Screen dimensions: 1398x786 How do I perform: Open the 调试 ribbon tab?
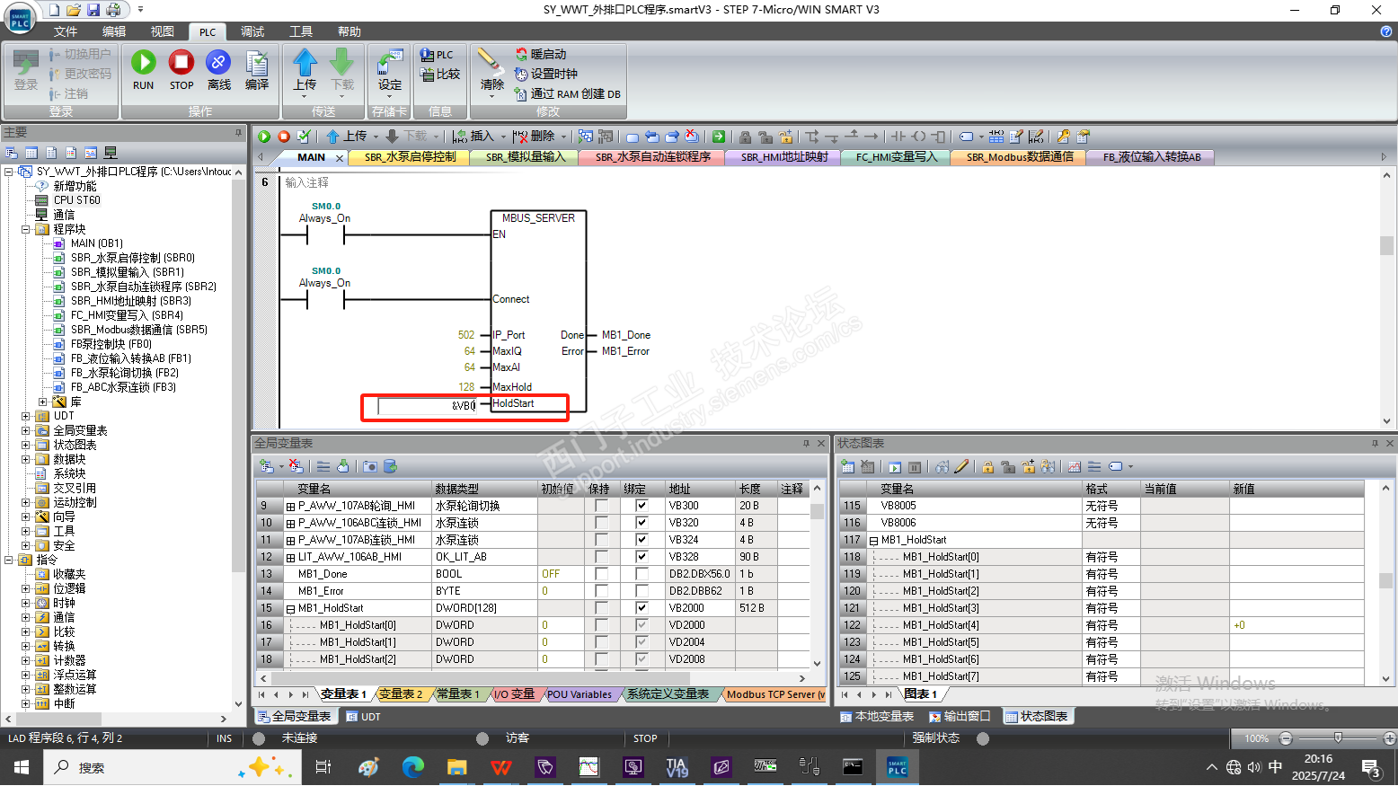click(252, 31)
